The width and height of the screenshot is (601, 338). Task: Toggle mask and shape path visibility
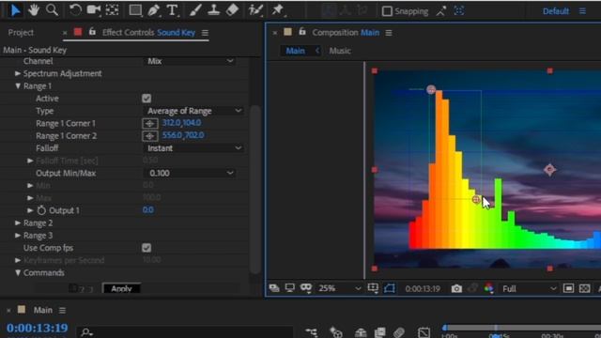pyautogui.click(x=390, y=288)
